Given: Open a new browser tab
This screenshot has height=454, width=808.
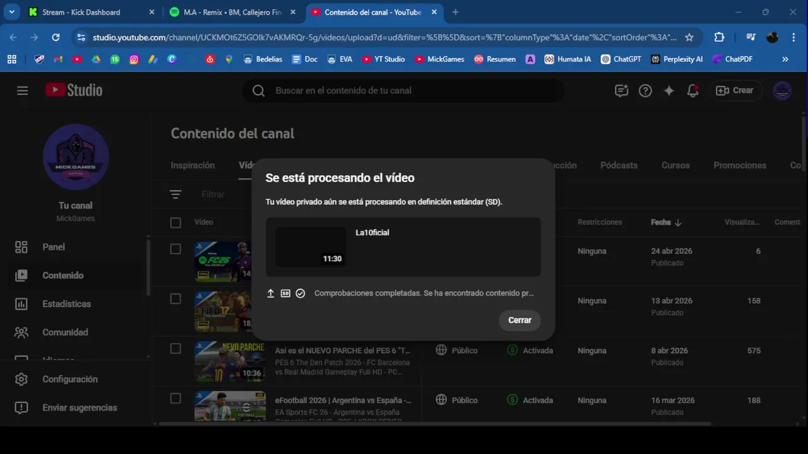Looking at the screenshot, I should pos(455,12).
